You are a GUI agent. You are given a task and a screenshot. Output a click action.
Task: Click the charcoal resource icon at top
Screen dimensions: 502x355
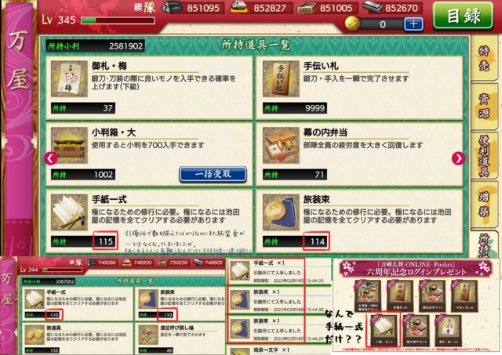coord(173,7)
